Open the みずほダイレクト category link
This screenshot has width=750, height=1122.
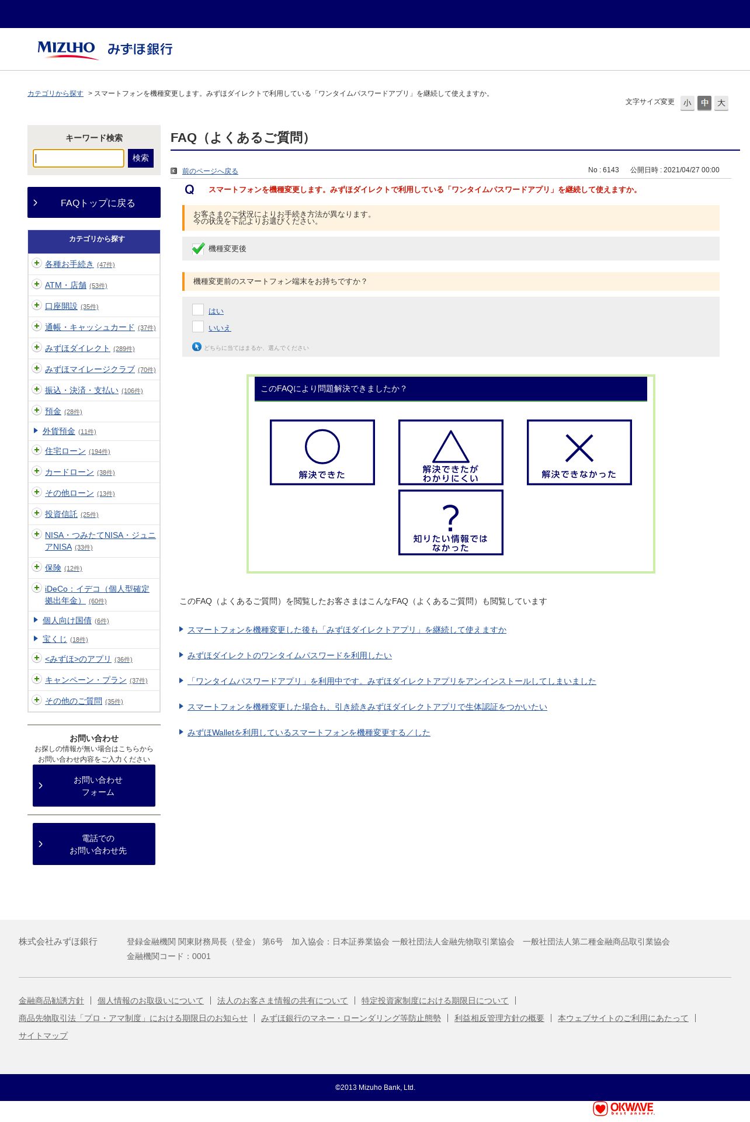tap(78, 348)
